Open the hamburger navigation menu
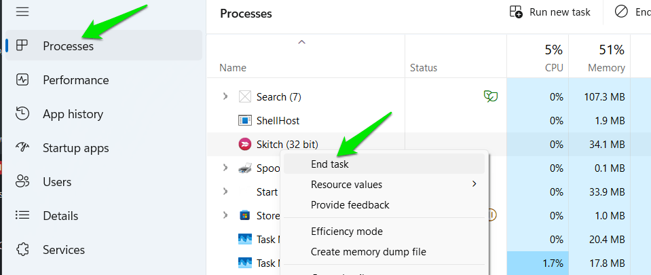Image resolution: width=651 pixels, height=275 pixels. (x=22, y=11)
